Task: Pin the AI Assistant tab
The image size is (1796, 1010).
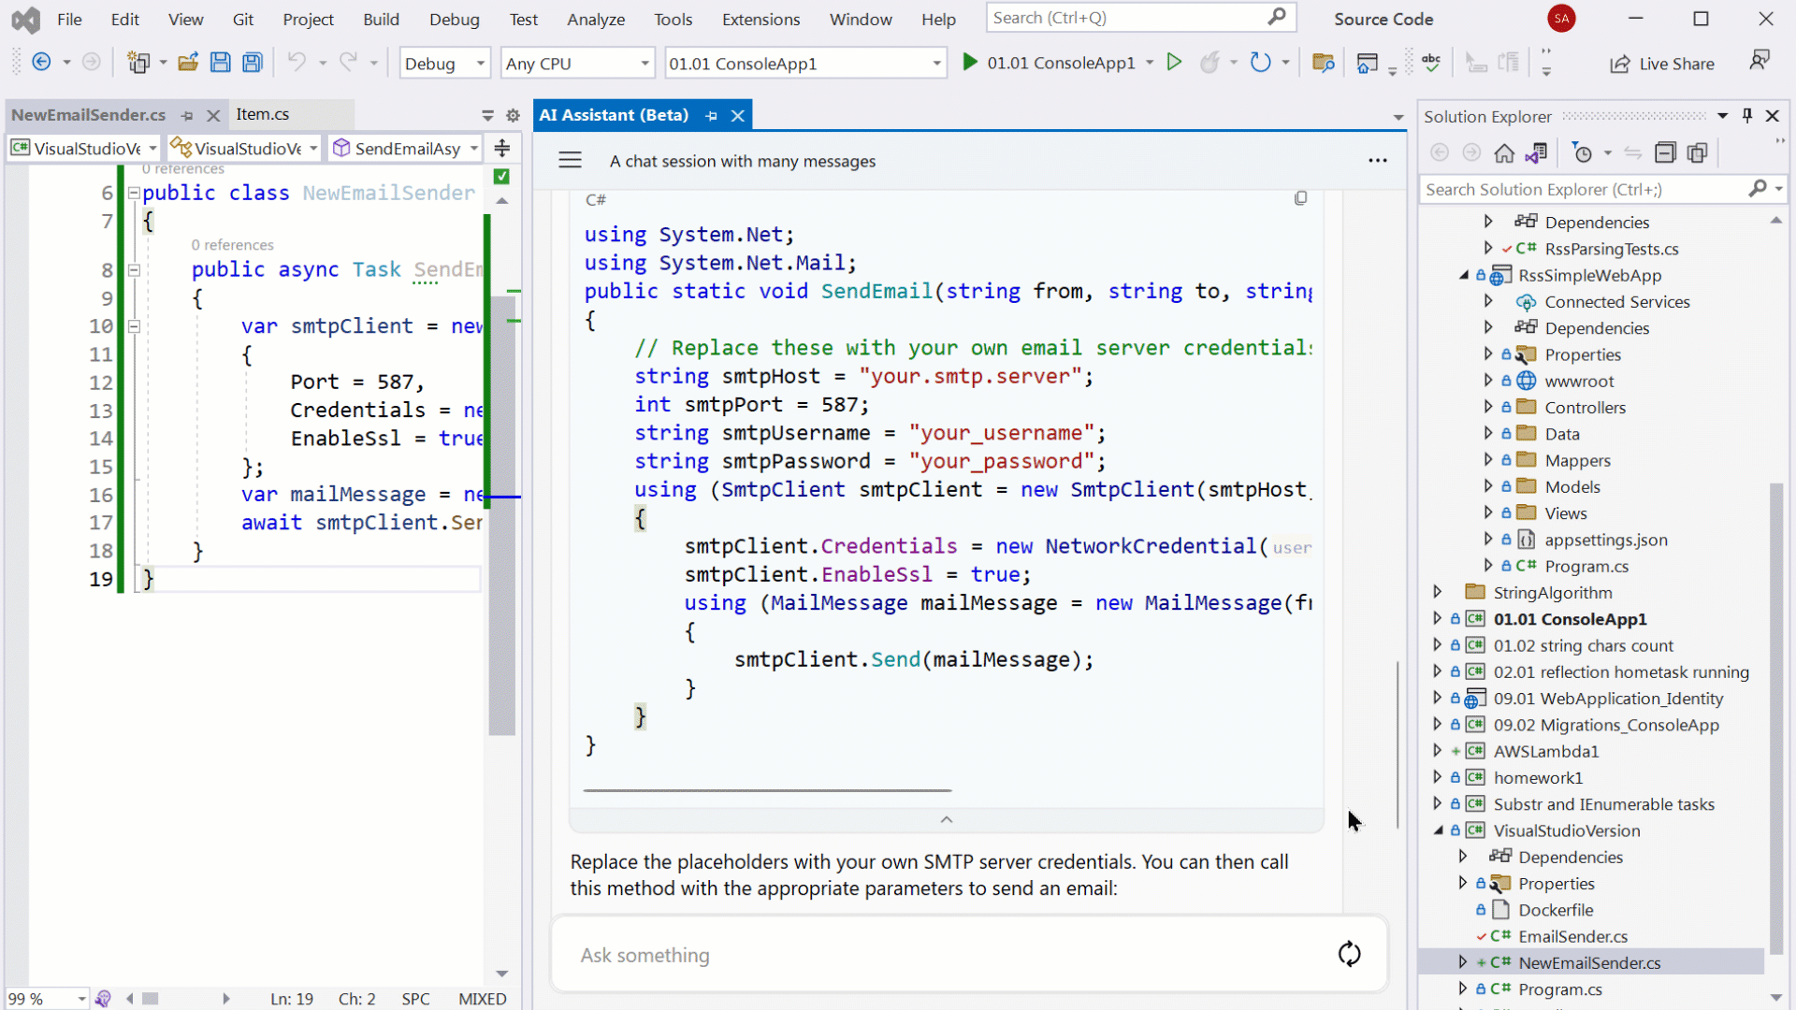Action: coord(711,115)
